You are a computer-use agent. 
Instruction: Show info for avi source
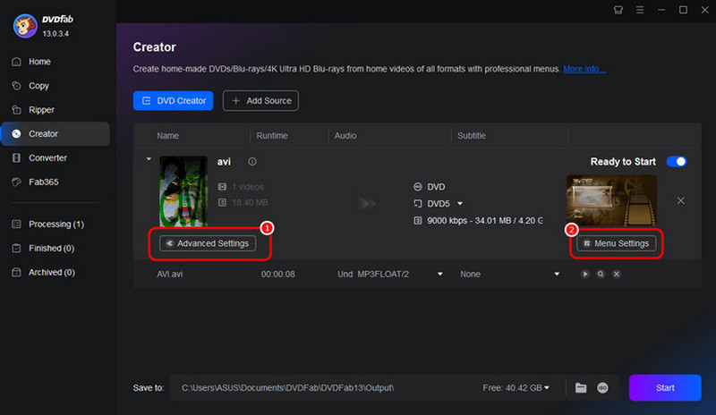tap(252, 162)
